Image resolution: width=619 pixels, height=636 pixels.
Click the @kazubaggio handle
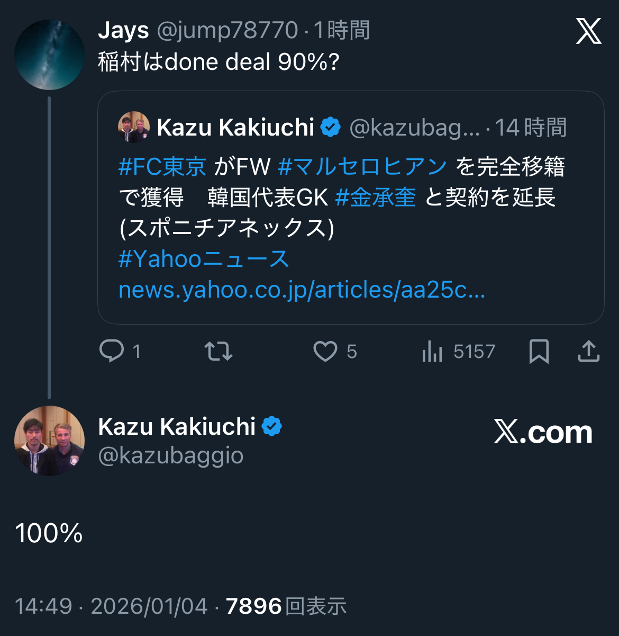pyautogui.click(x=171, y=455)
